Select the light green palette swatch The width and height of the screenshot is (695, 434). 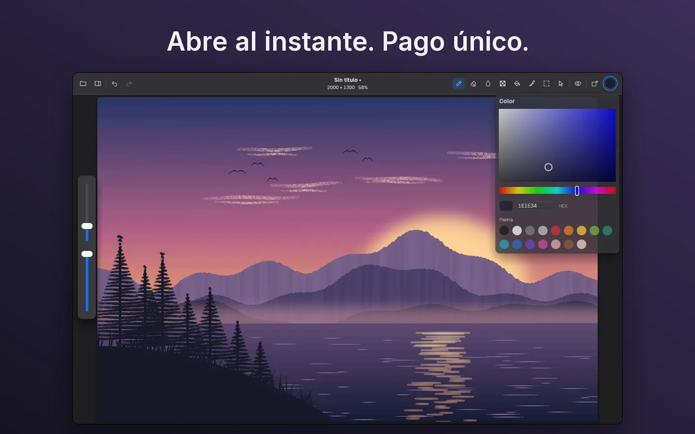[595, 231]
